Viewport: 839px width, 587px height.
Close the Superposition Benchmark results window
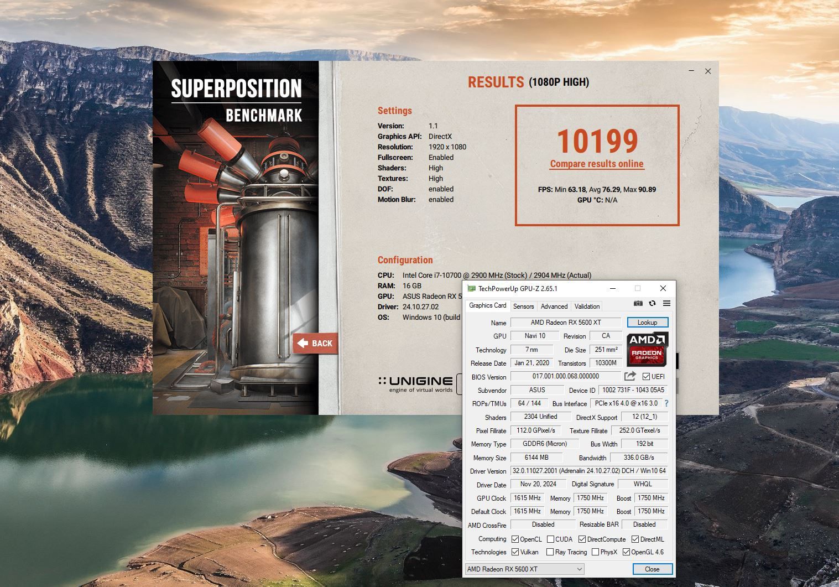tap(708, 71)
